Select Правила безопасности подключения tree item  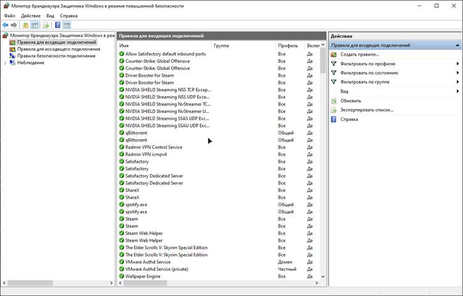point(56,55)
